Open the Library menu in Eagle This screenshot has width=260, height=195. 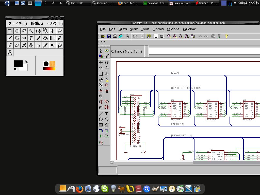[158, 29]
